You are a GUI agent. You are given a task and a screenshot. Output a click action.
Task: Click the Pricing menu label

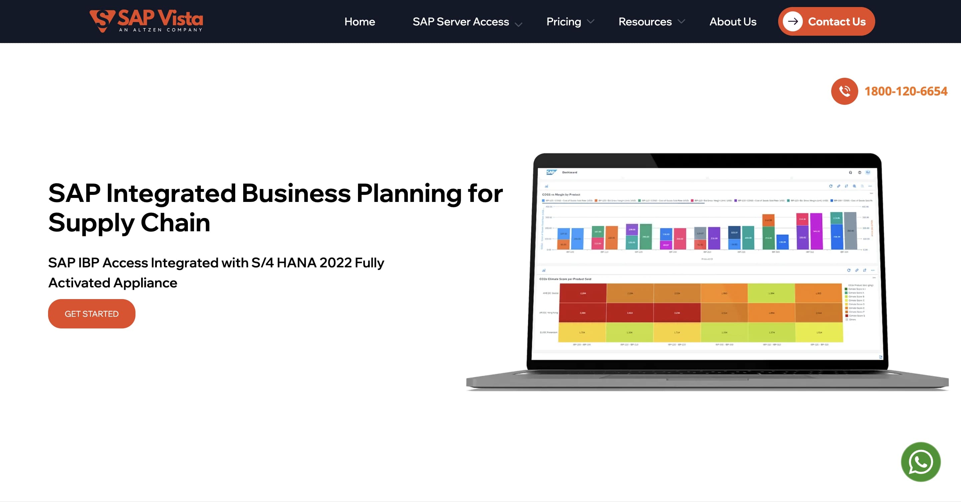[x=563, y=22]
